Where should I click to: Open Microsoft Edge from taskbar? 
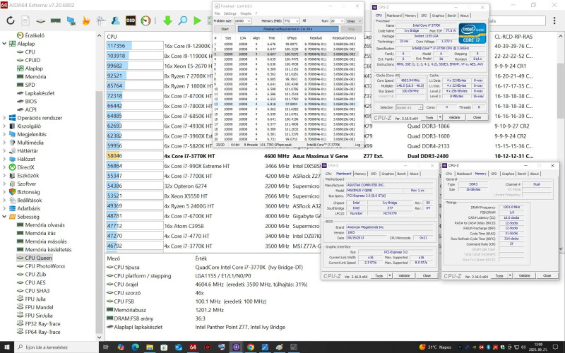[x=135, y=347]
